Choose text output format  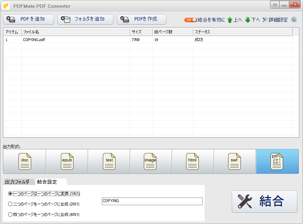click(x=109, y=161)
